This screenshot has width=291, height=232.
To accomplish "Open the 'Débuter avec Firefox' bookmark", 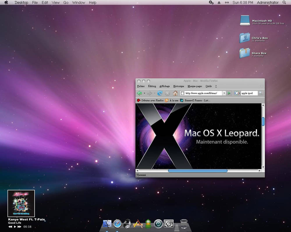I will 150,100.
